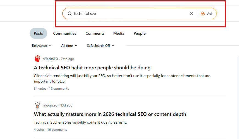
Task: Open the Safe Search Off dropdown
Action: (x=101, y=46)
